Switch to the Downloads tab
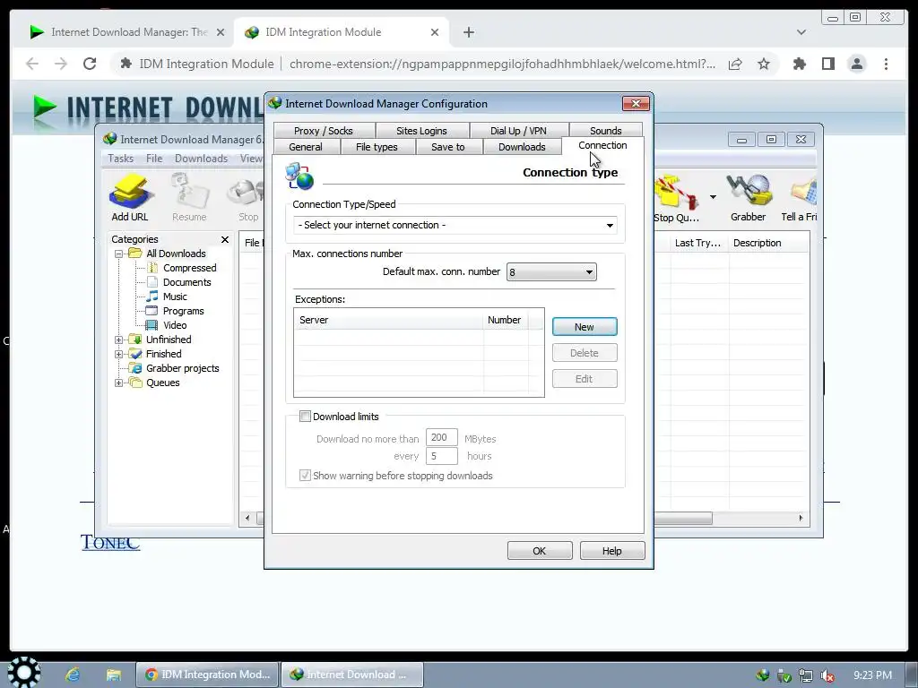 522,147
